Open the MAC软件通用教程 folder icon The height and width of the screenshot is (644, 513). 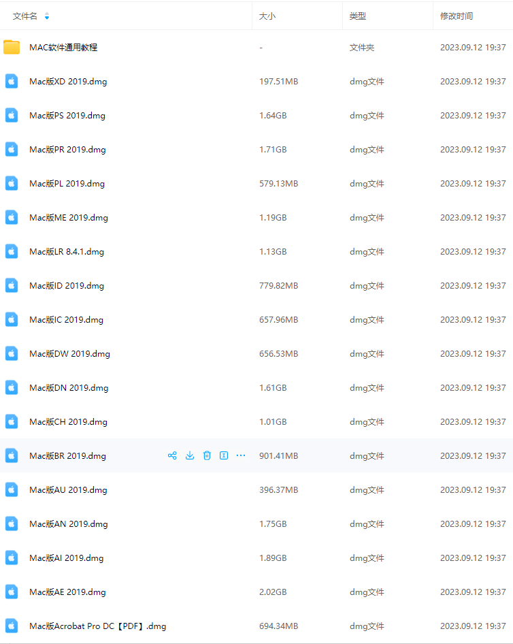[x=12, y=48]
